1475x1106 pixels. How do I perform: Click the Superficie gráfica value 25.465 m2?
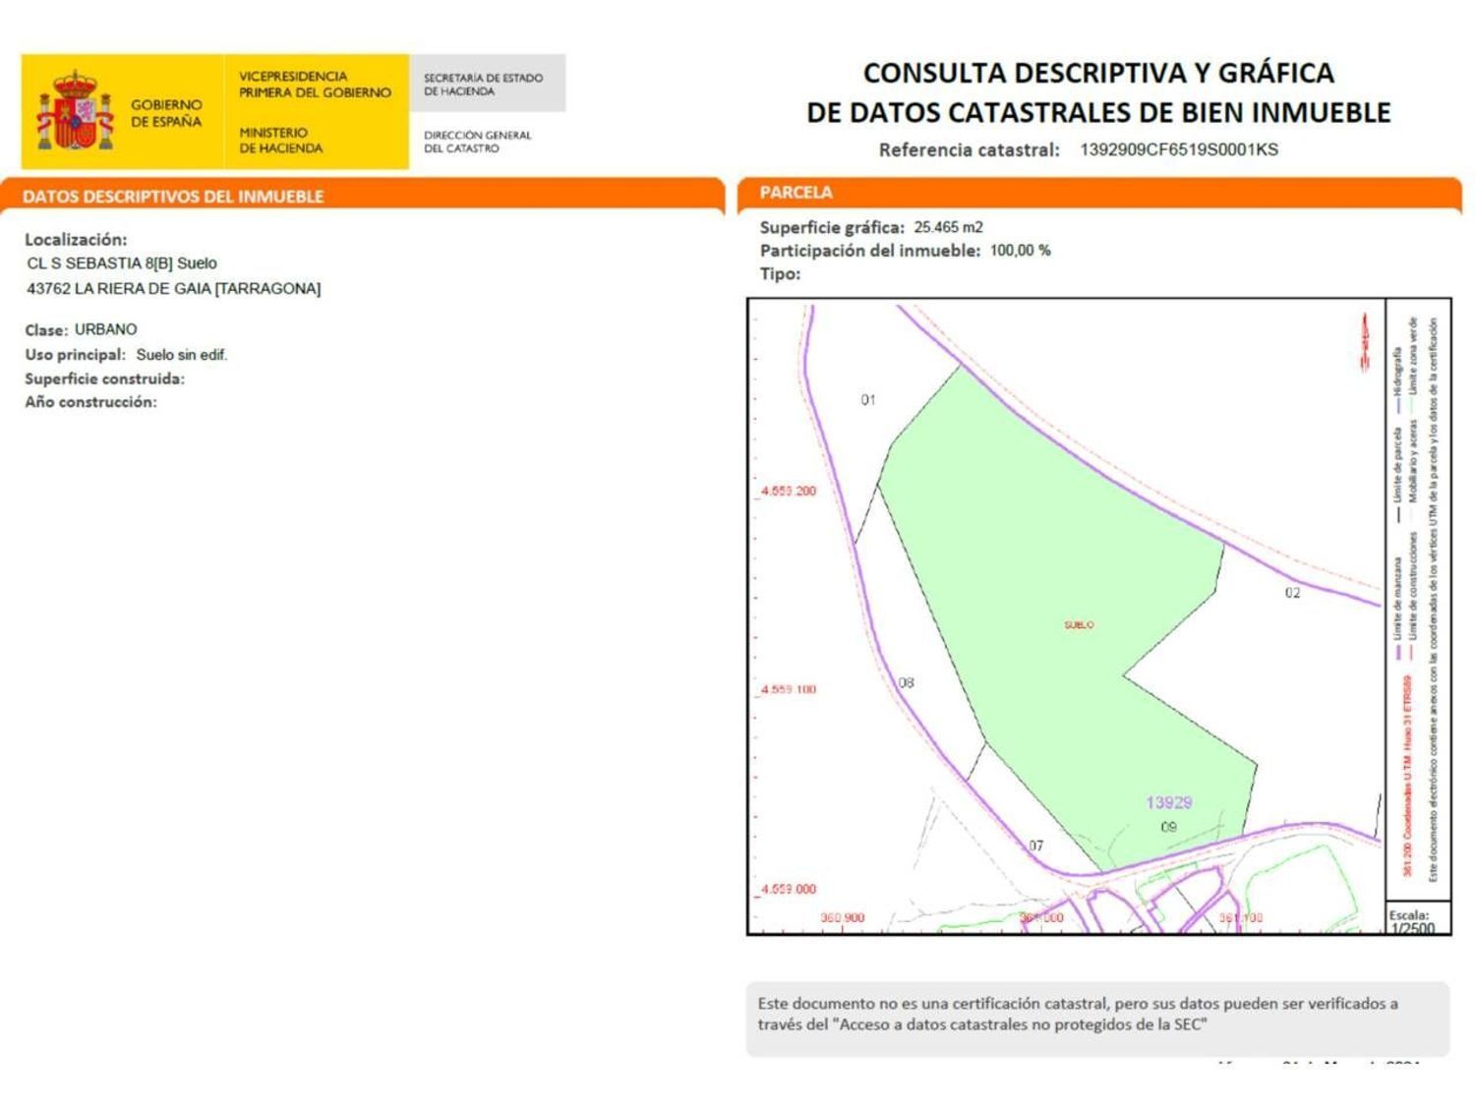948,227
